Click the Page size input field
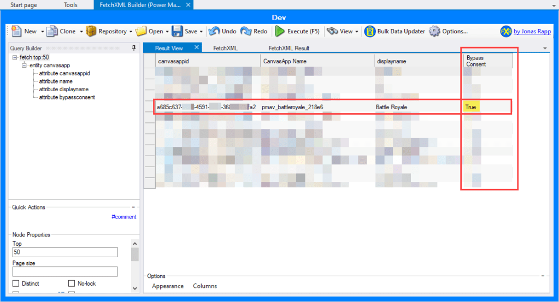This screenshot has width=559, height=302. point(65,271)
